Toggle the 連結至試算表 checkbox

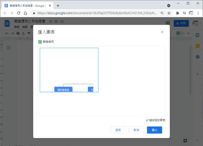(147, 120)
